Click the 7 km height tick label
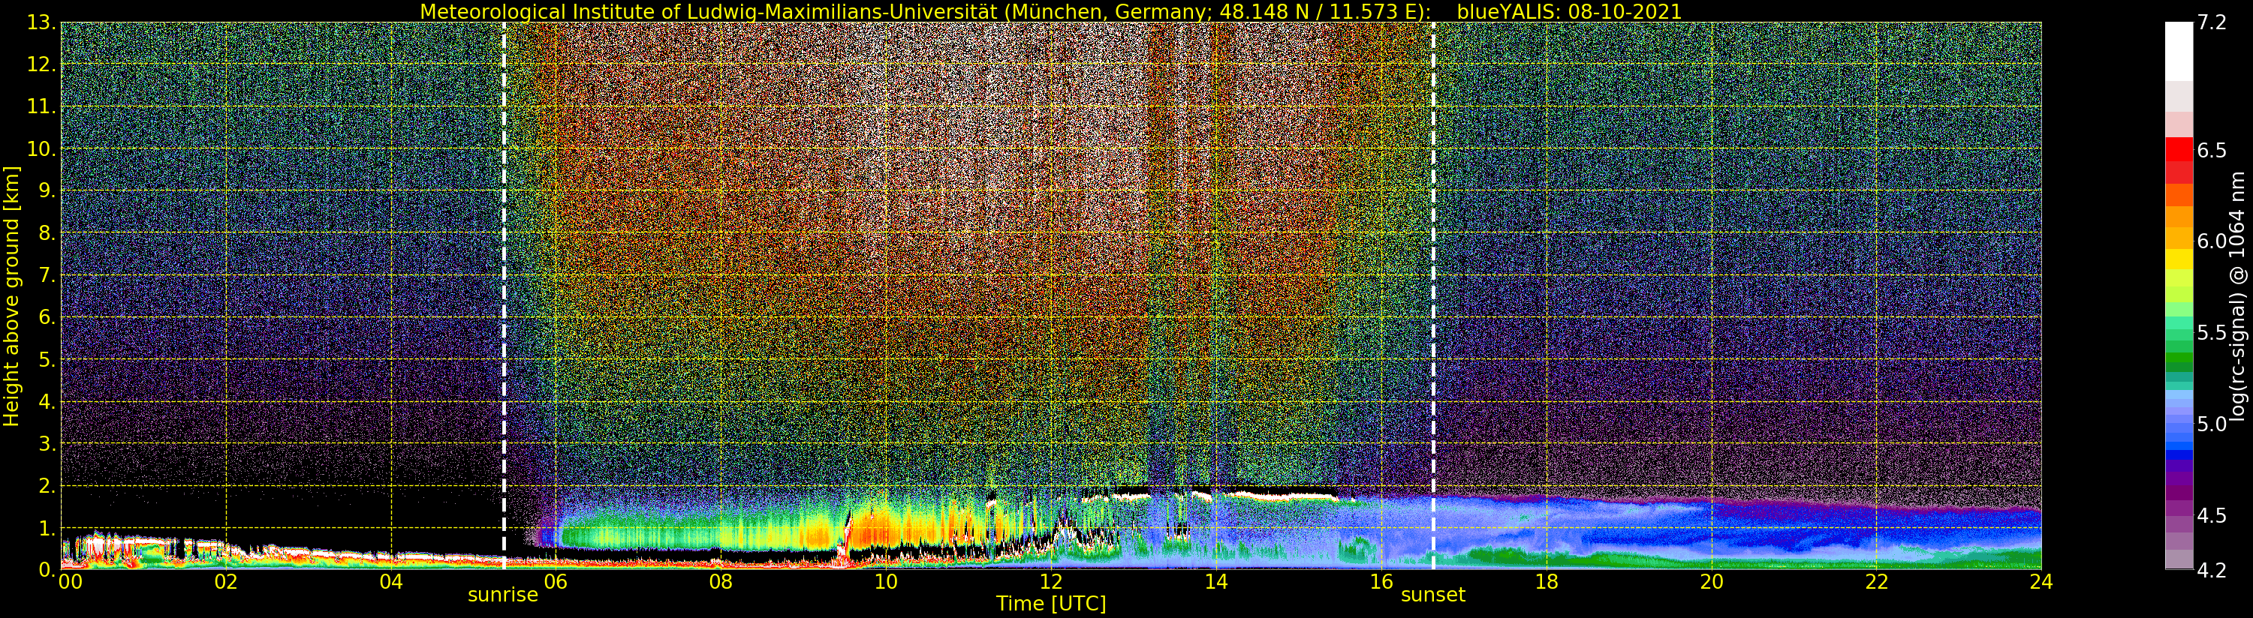This screenshot has width=2253, height=618. (47, 275)
